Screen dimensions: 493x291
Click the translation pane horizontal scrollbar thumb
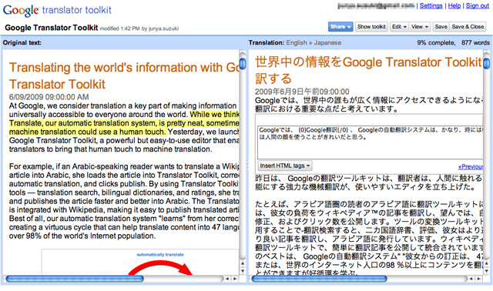(319, 279)
